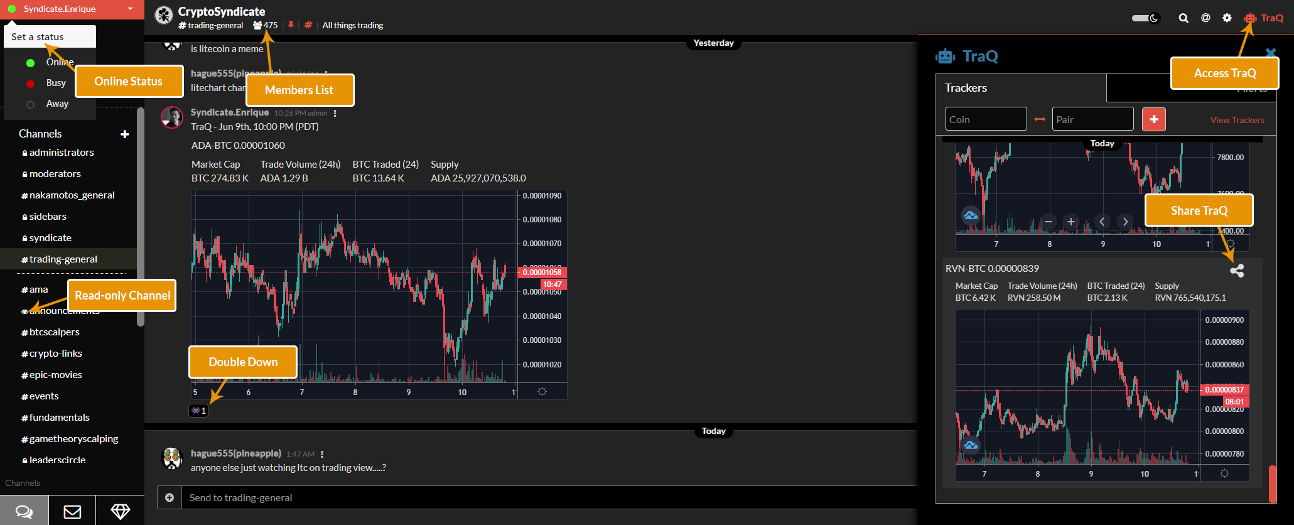Add a channel with the plus icon
The height and width of the screenshot is (525, 1294).
click(125, 134)
